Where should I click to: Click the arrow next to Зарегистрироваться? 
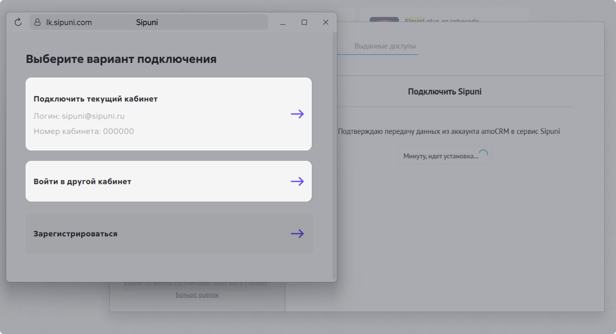[297, 234]
